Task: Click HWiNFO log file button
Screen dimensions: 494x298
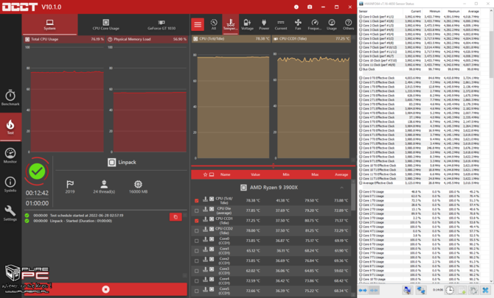Action: click(x=462, y=290)
